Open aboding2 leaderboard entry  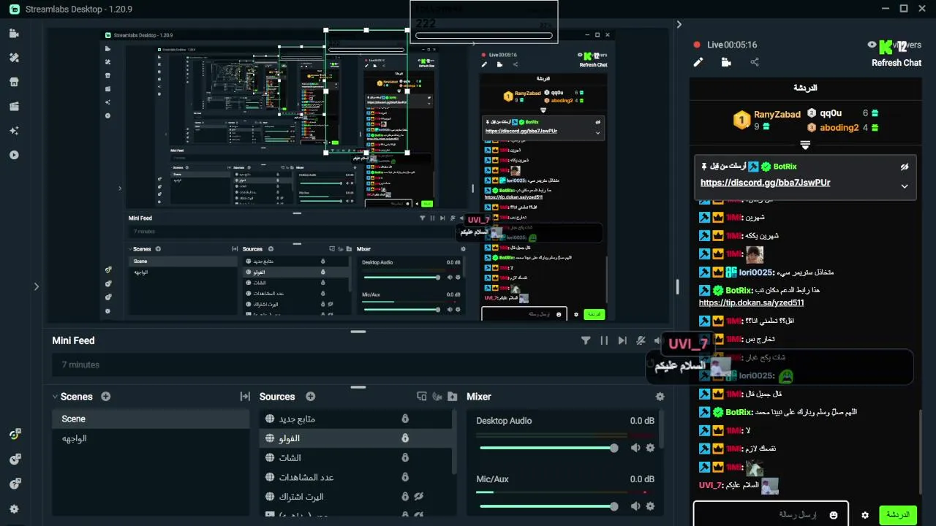pyautogui.click(x=839, y=128)
